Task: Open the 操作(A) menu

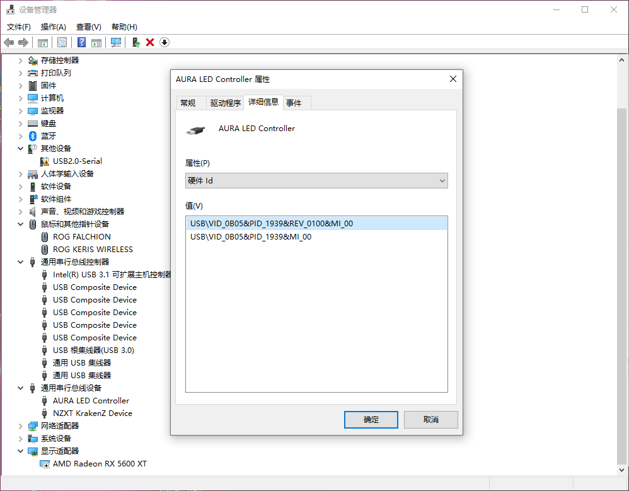Action: (53, 27)
